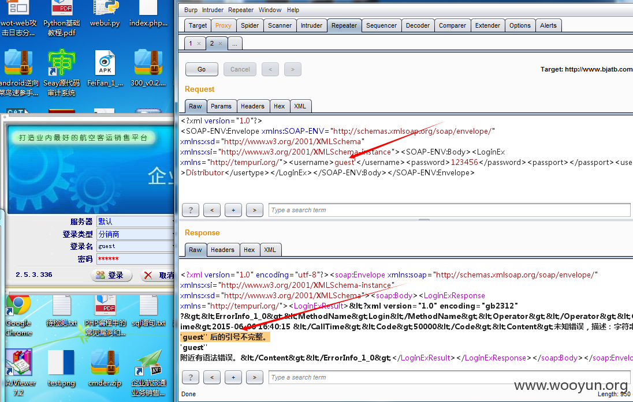The image size is (633, 402).
Task: Add a new Repeater tab with the ... tab
Action: click(235, 43)
